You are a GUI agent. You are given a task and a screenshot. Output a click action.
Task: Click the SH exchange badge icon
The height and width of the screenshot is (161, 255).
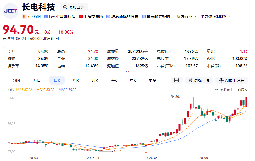pyautogui.click(x=25, y=16)
